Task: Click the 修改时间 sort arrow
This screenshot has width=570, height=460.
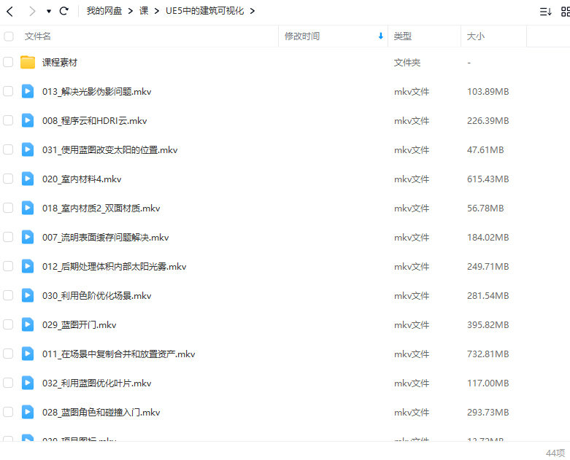Action: click(380, 36)
